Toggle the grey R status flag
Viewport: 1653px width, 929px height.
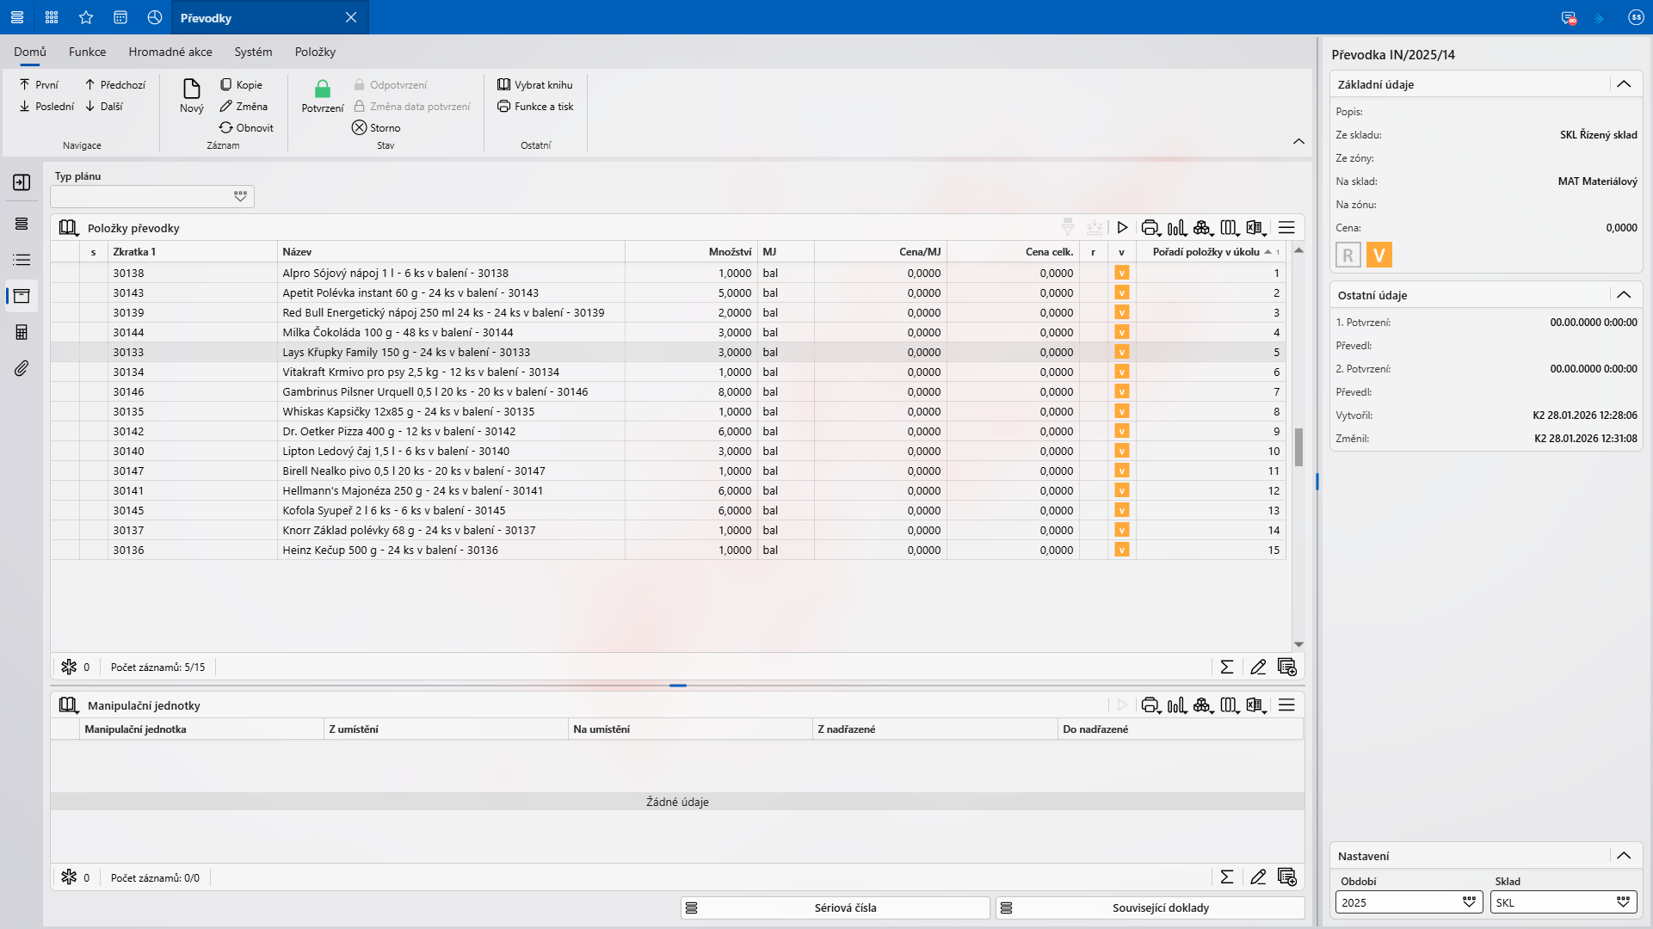point(1348,255)
